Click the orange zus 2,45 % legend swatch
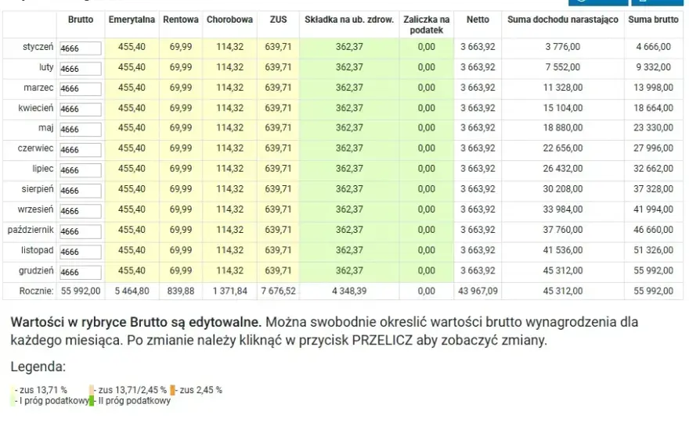689x422 pixels. [x=173, y=390]
